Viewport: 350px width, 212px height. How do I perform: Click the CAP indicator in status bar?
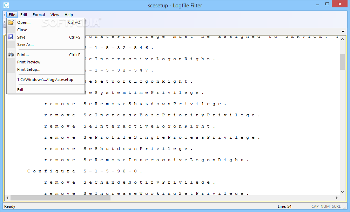pyautogui.click(x=315, y=206)
